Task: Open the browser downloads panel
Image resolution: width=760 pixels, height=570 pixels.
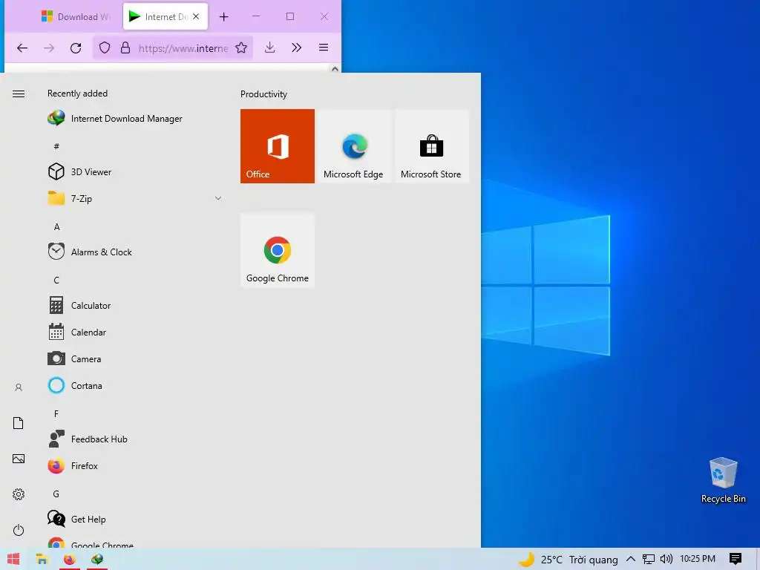Action: pos(270,47)
